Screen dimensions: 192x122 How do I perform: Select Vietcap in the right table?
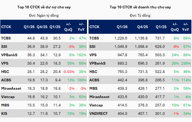pyautogui.click(x=97, y=105)
